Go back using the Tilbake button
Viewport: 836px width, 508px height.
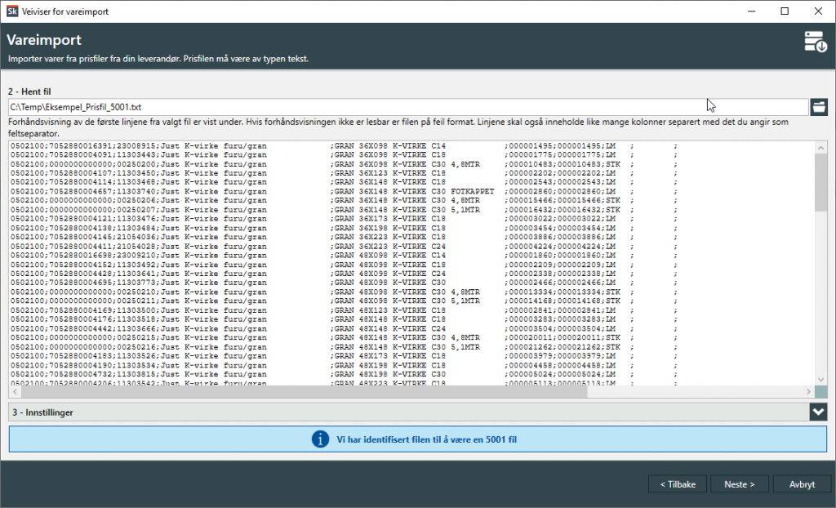[678, 483]
